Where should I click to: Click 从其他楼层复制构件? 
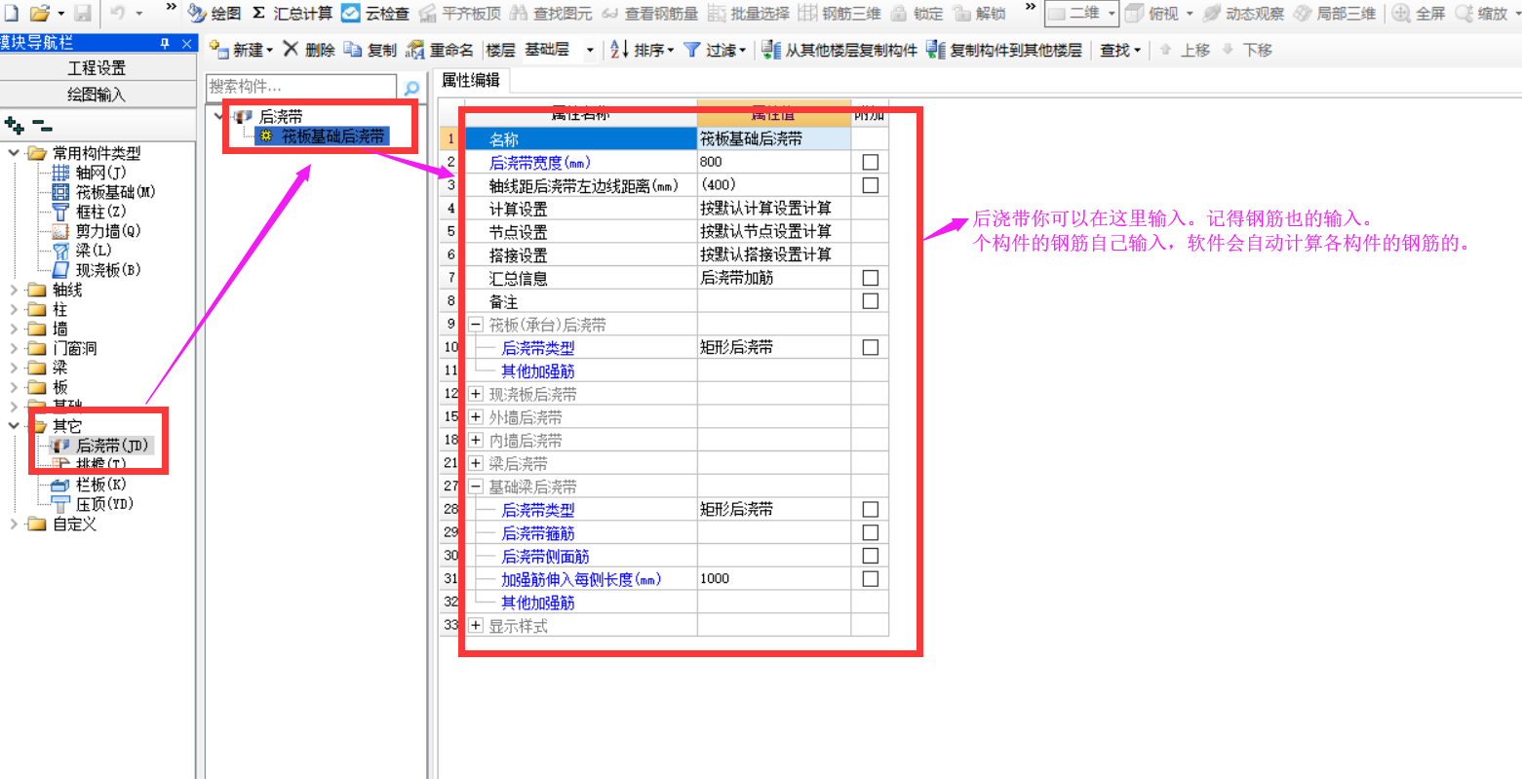pos(839,50)
